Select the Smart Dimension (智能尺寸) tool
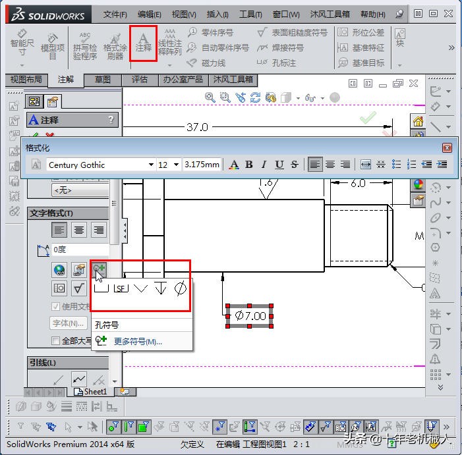This screenshot has height=455, width=462. pyautogui.click(x=22, y=43)
